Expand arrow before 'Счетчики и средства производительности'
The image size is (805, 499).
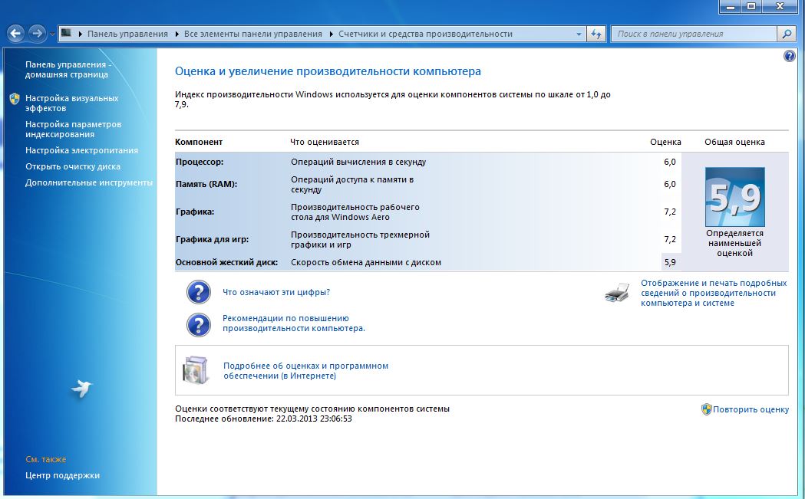(x=332, y=34)
